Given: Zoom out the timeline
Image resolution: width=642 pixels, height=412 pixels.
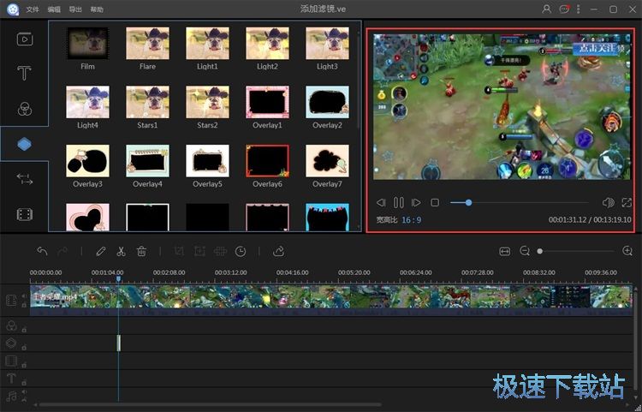Looking at the screenshot, I should point(525,251).
